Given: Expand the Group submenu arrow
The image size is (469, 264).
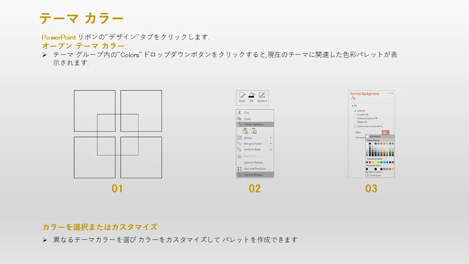Looking at the screenshot, I should (271, 138).
